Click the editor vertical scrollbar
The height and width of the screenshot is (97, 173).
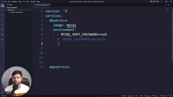coord(172,34)
